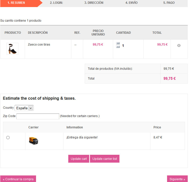Go to the 2. LOGIN step tab
190x182 pixels.
pyautogui.click(x=56, y=3)
